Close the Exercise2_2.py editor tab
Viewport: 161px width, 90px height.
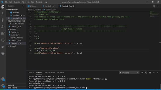[x=73, y=6]
